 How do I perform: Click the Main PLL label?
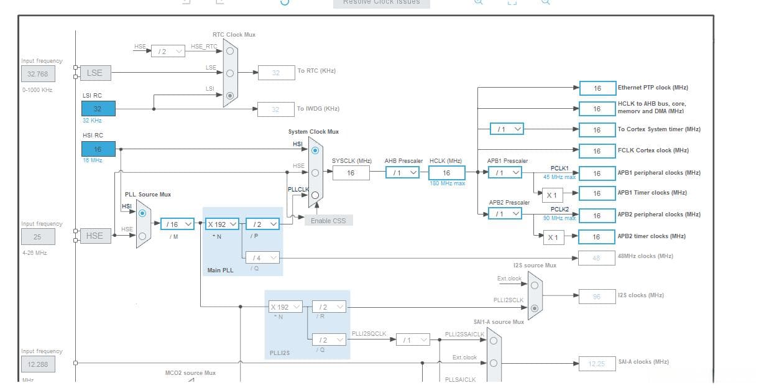click(221, 270)
